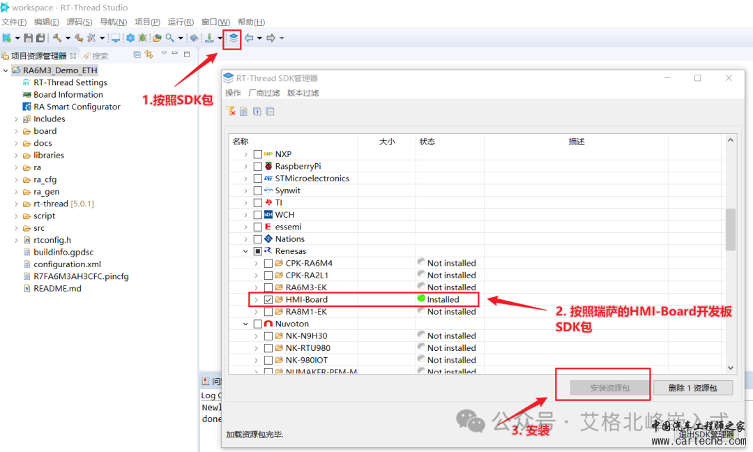The image size is (753, 452).
Task: Click the document icon in SDK Manager toolbar
Action: point(243,112)
